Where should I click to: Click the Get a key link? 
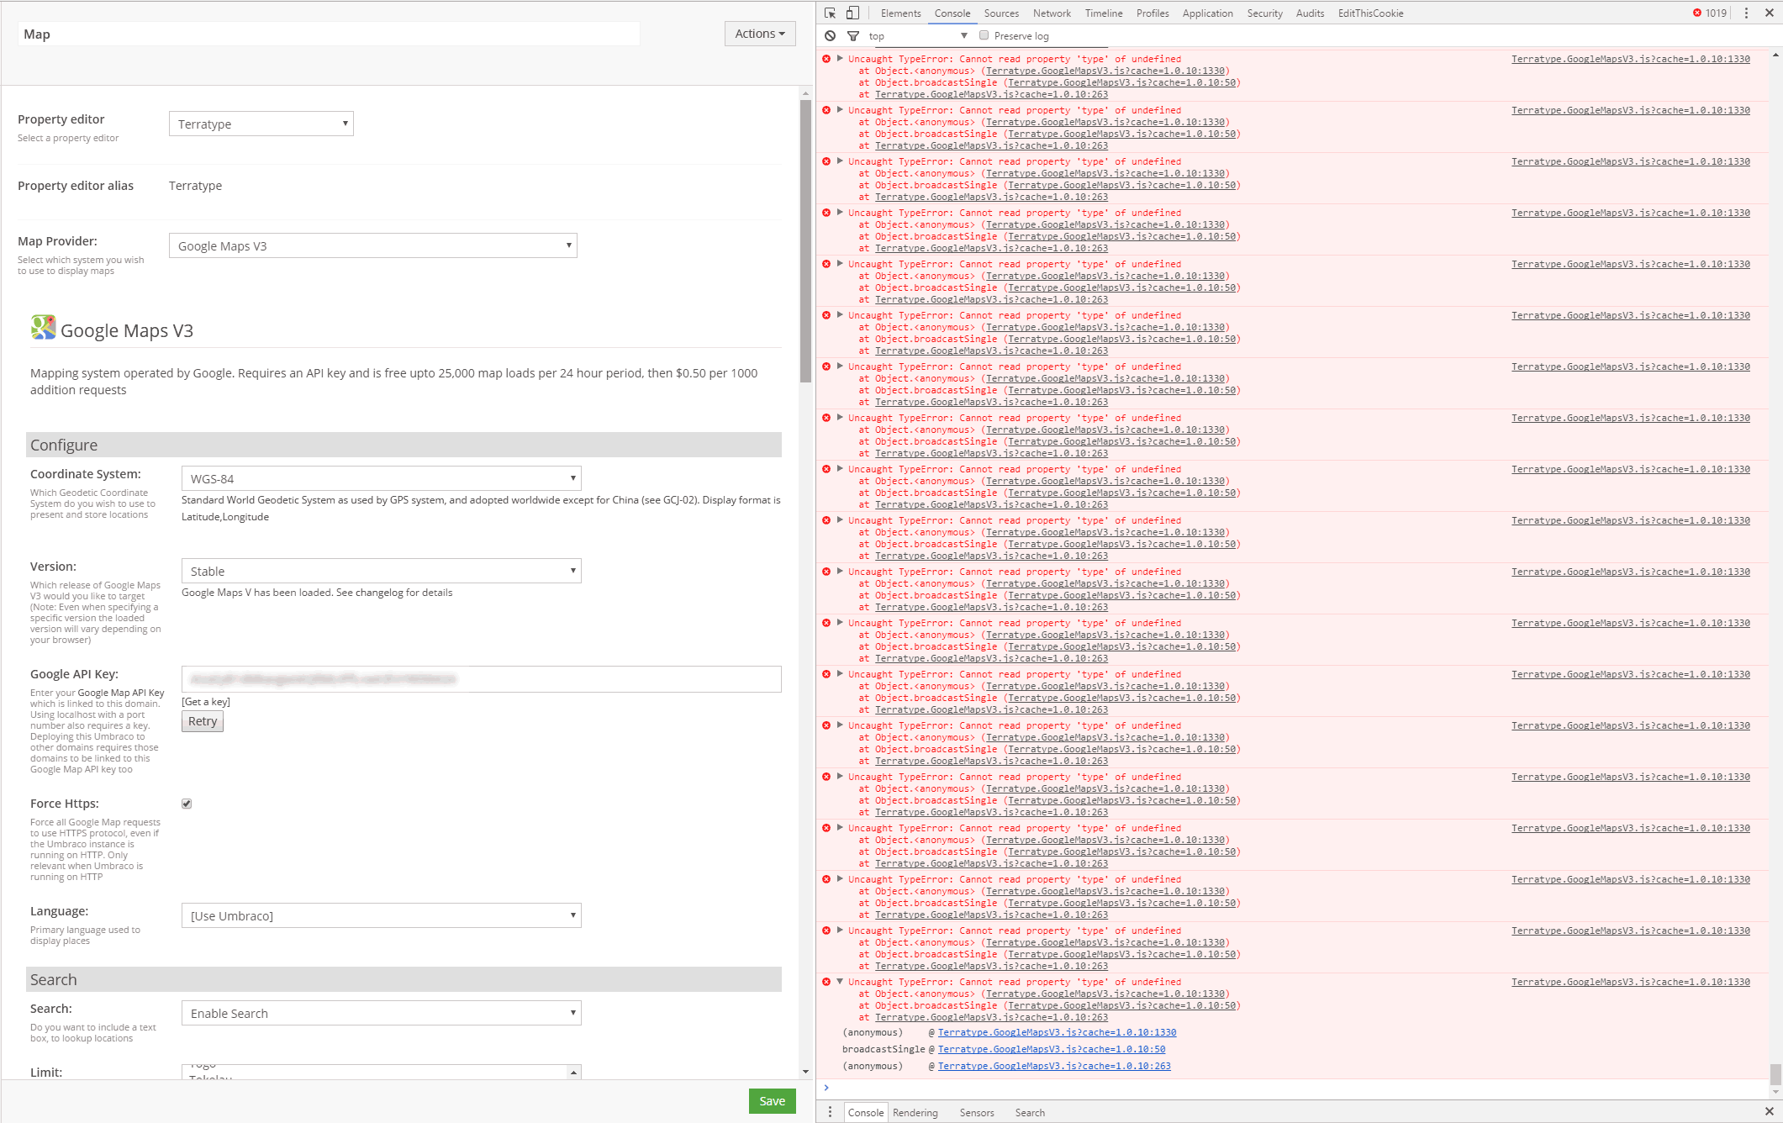tap(206, 701)
